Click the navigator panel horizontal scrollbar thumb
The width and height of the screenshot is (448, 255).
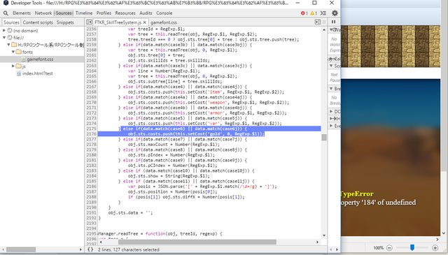pos(21,249)
